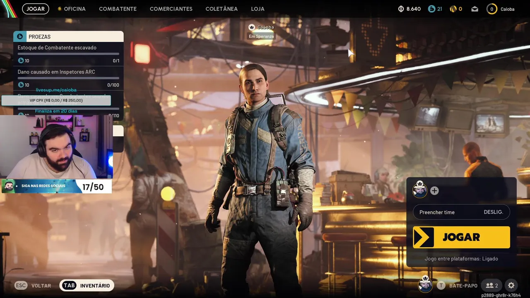Go to the COMERCIANTES tab
Image resolution: width=530 pixels, height=298 pixels.
tap(171, 9)
